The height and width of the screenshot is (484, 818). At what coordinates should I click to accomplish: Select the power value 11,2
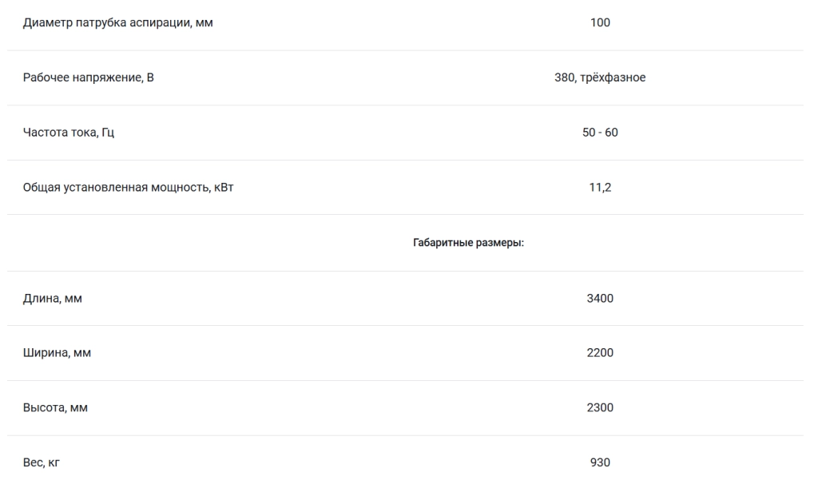click(x=600, y=187)
